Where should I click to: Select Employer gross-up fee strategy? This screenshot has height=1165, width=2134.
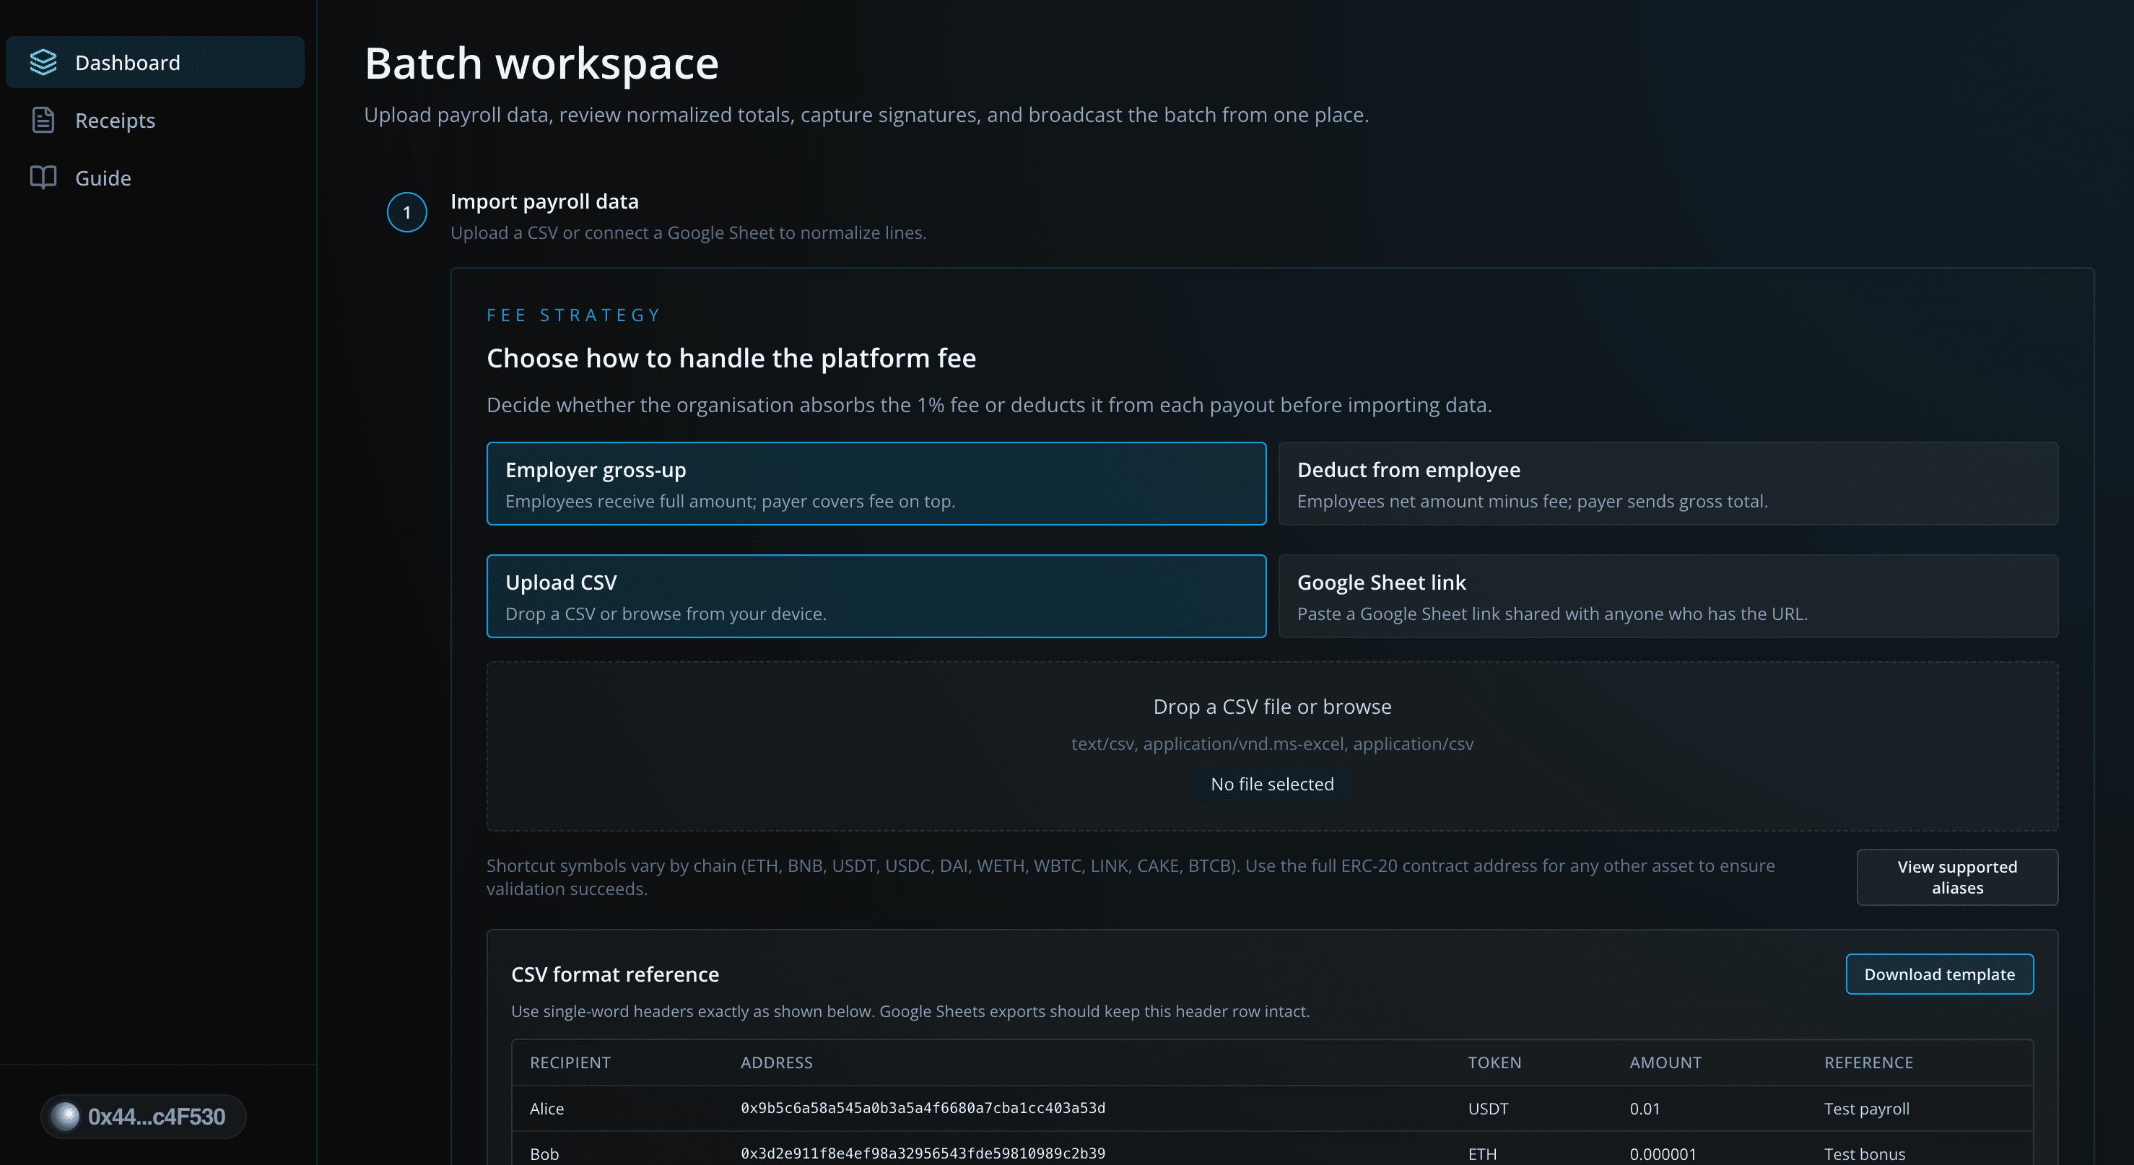(876, 484)
